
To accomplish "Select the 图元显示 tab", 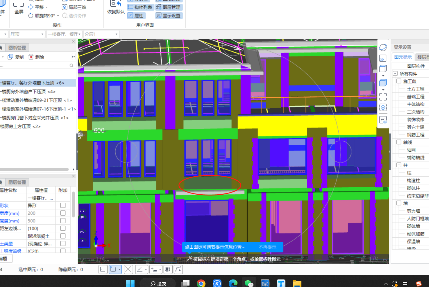I will 403,57.
